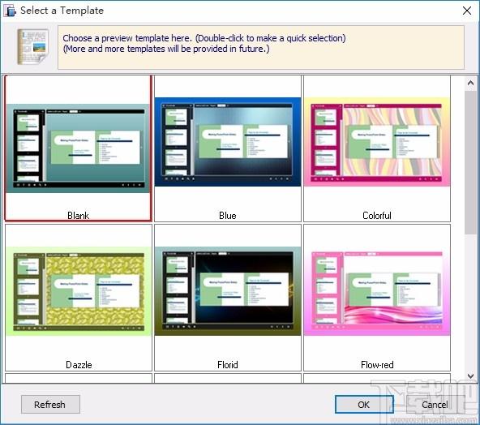Pick the Colorful template thumbnail
480x425 pixels.
tap(377, 142)
